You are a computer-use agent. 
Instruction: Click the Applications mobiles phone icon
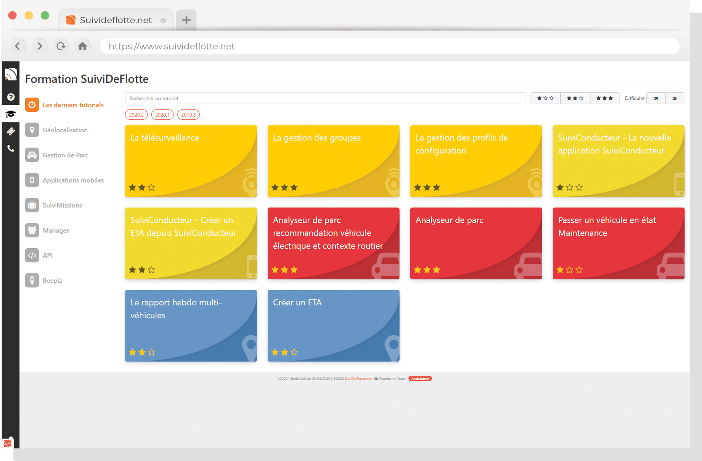pos(32,180)
